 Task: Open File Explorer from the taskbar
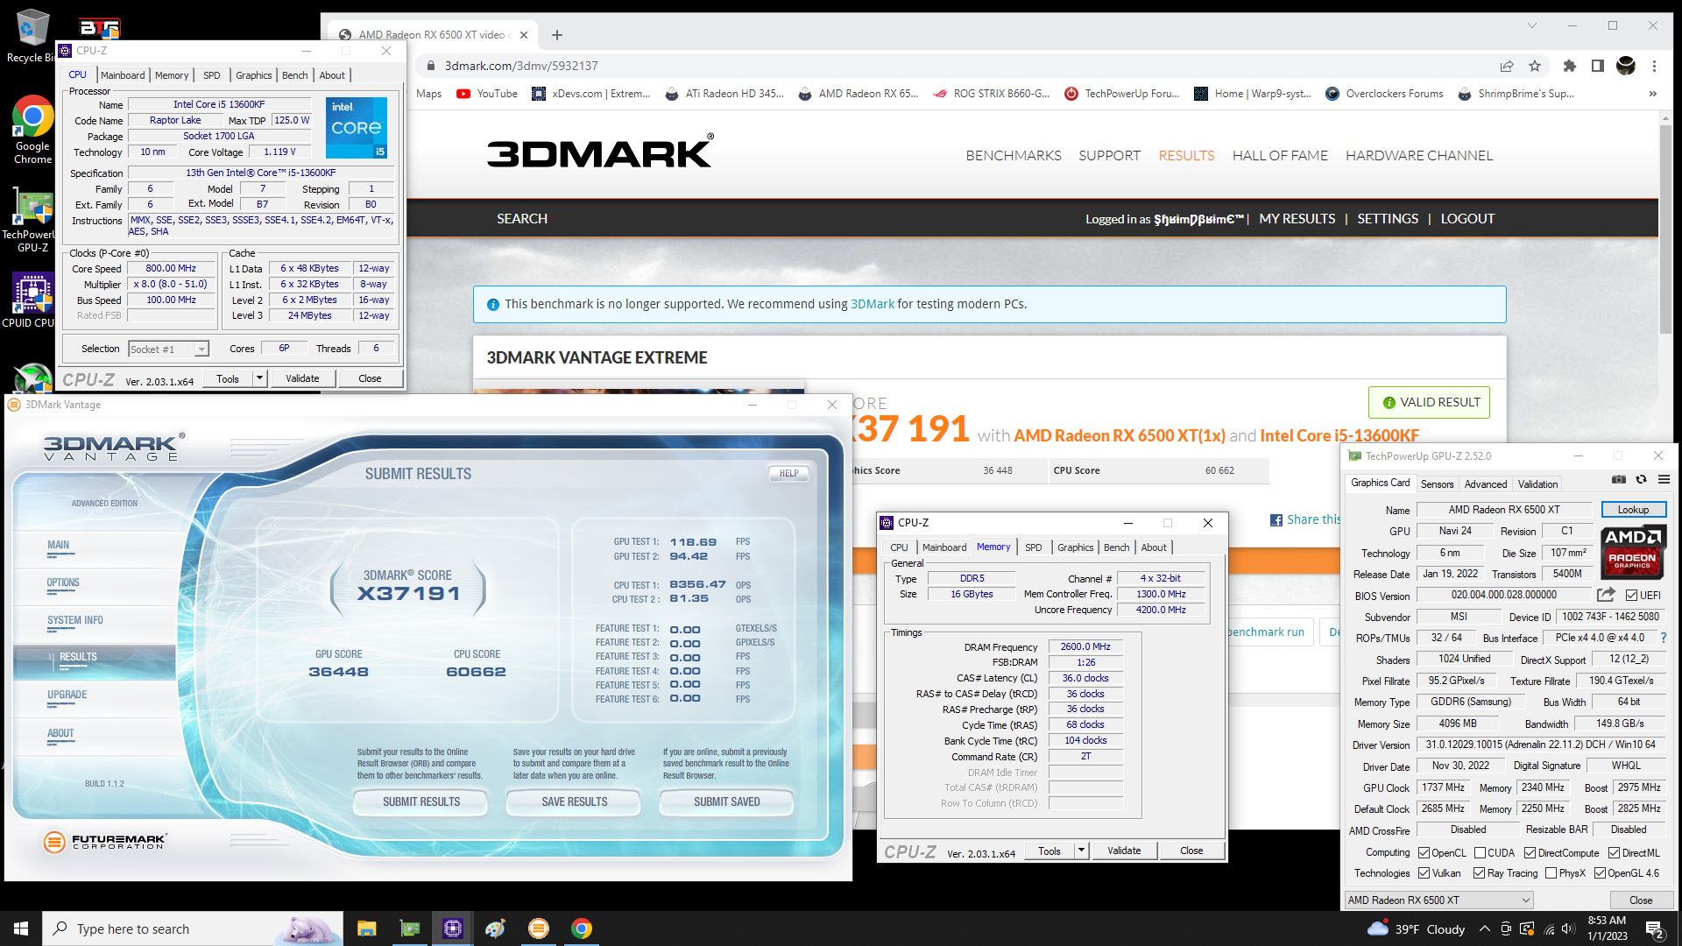[x=366, y=928]
